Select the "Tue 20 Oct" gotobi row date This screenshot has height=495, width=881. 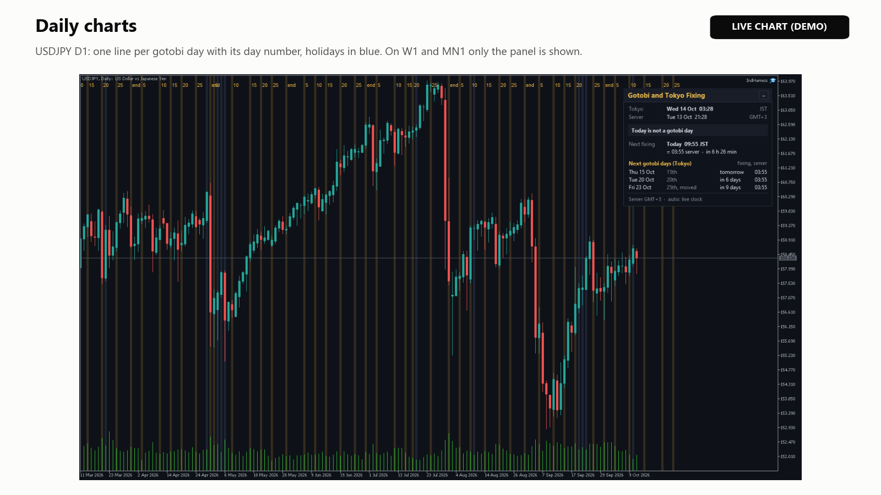[641, 180]
